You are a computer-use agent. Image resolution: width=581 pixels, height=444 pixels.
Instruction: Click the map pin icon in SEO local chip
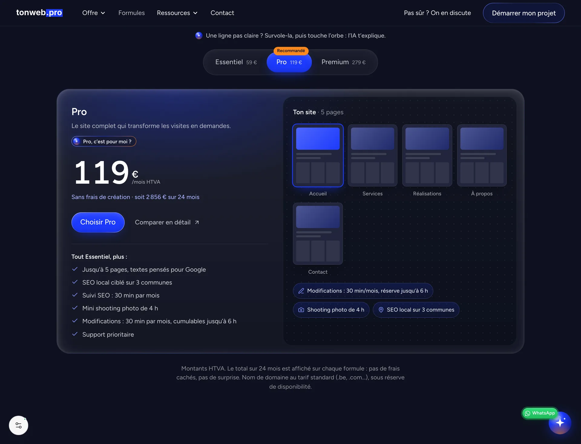[381, 310]
